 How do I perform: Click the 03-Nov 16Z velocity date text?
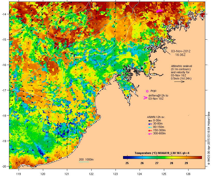(x=178, y=75)
